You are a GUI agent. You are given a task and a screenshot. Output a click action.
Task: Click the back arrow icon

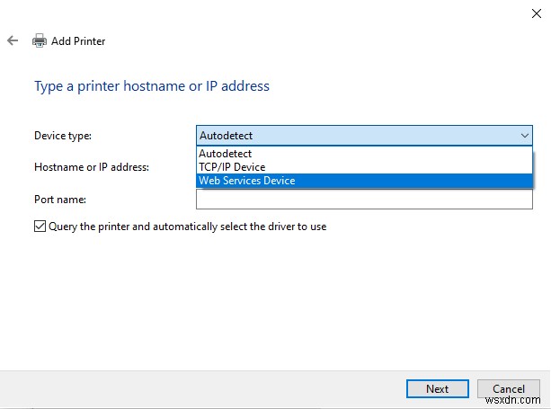coord(13,40)
